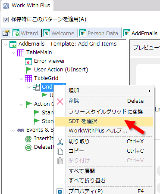Collapse the highlighted Grid node
This screenshot has width=160, height=194.
29,87
